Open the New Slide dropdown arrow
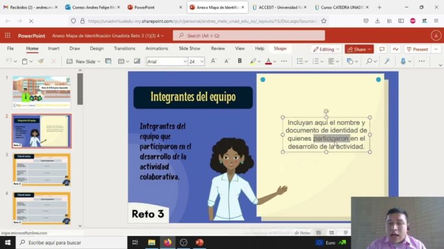Screen dimensions: 444x249 (98, 62)
